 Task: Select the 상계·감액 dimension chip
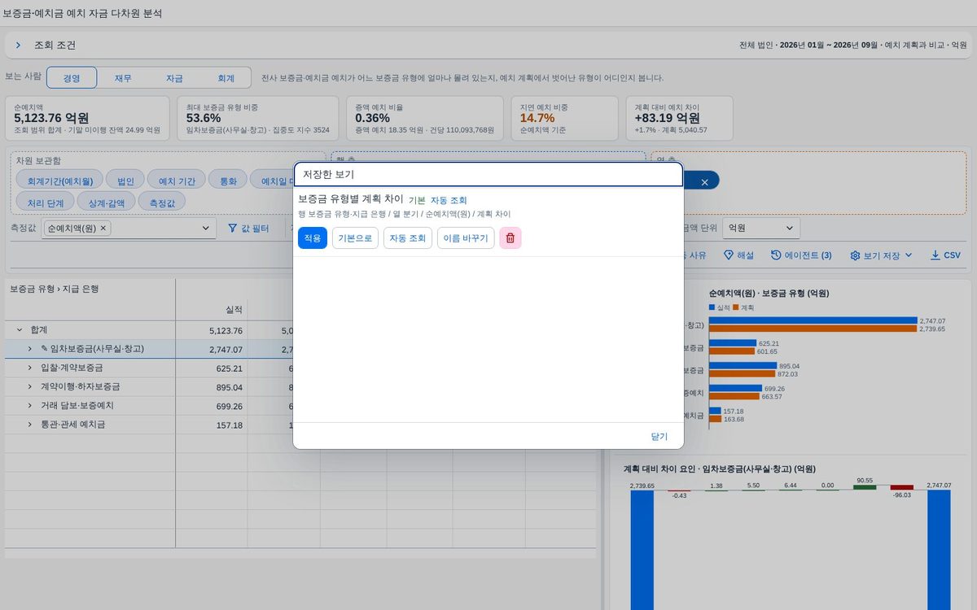click(107, 201)
